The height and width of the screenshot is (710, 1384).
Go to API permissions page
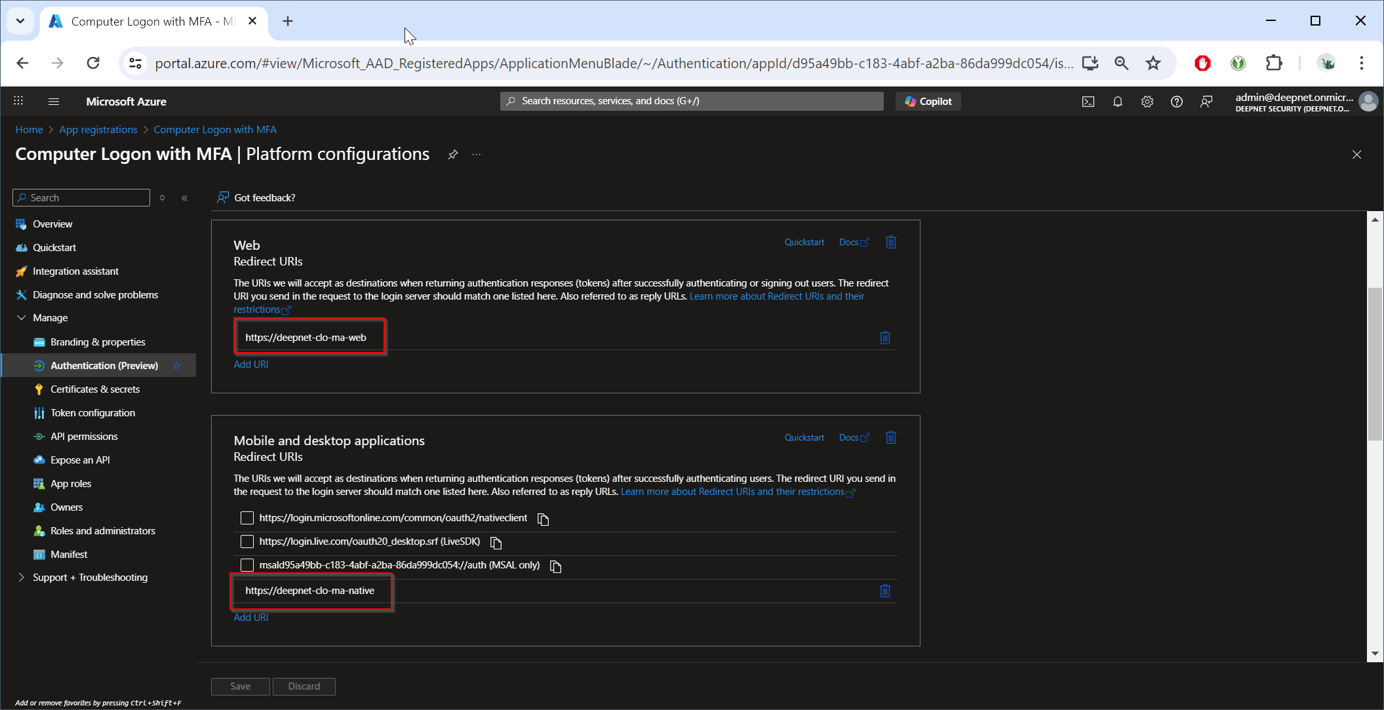pyautogui.click(x=84, y=437)
